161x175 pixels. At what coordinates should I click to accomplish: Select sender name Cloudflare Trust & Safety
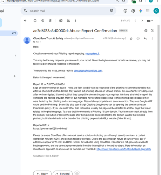(48, 38)
